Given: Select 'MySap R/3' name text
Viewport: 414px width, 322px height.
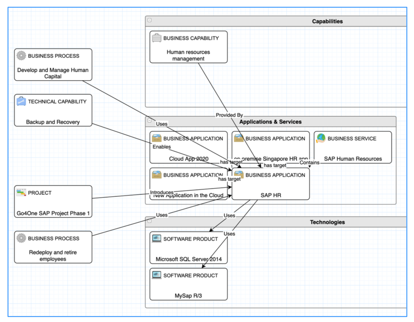Looking at the screenshot, I should [x=188, y=296].
